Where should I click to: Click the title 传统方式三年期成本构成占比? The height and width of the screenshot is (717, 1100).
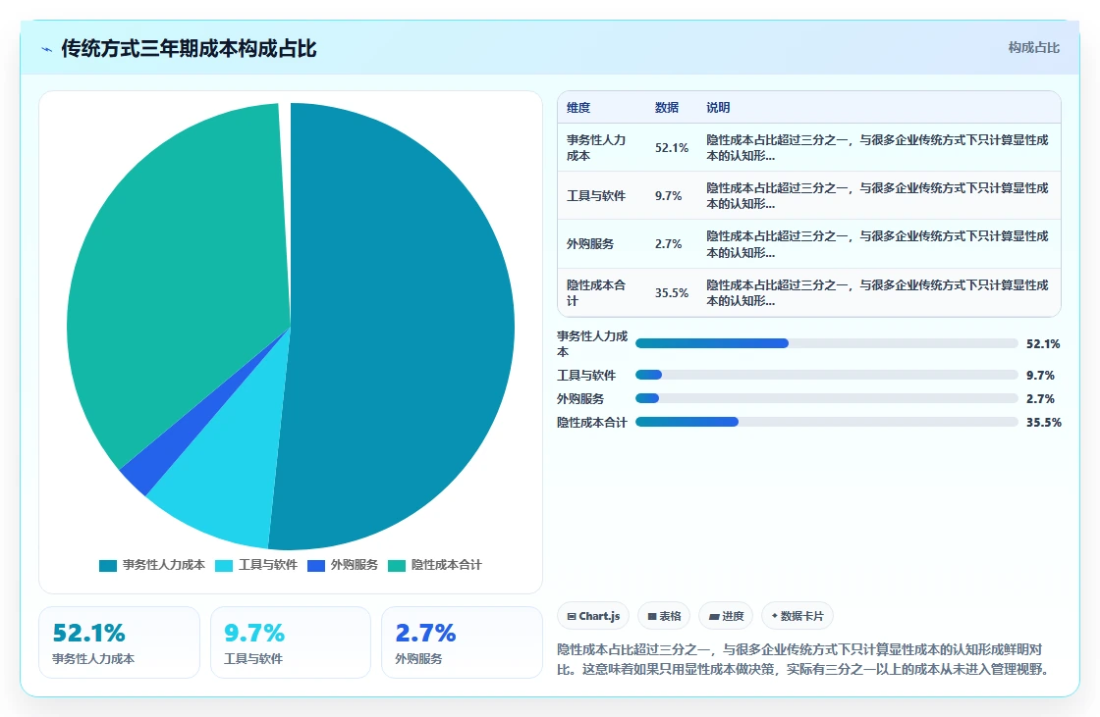[x=189, y=48]
